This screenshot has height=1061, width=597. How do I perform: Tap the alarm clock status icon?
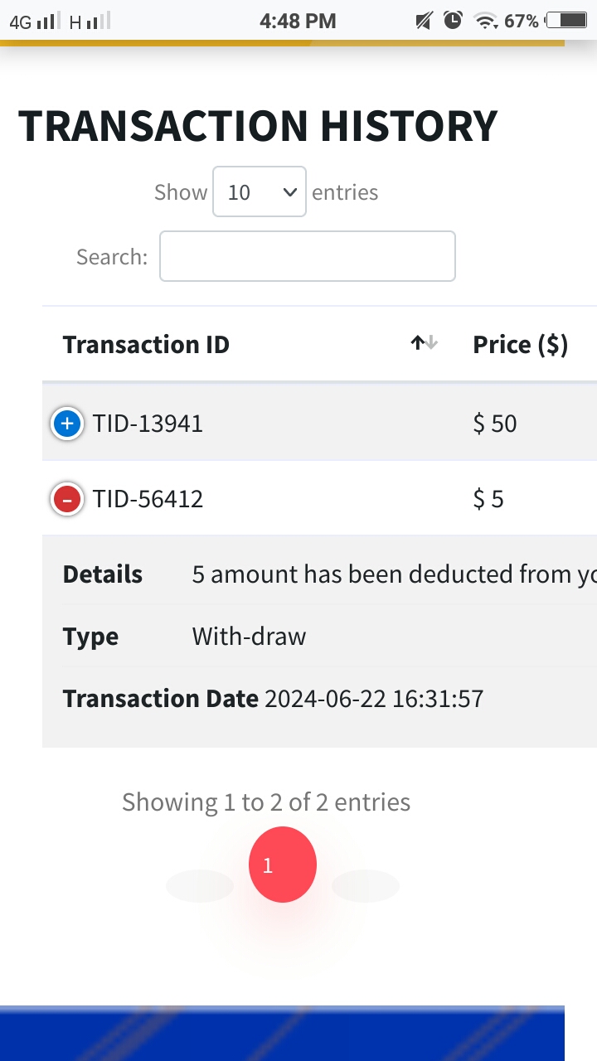click(453, 21)
